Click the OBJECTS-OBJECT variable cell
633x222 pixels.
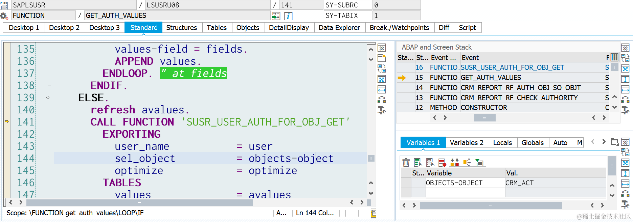(465, 183)
